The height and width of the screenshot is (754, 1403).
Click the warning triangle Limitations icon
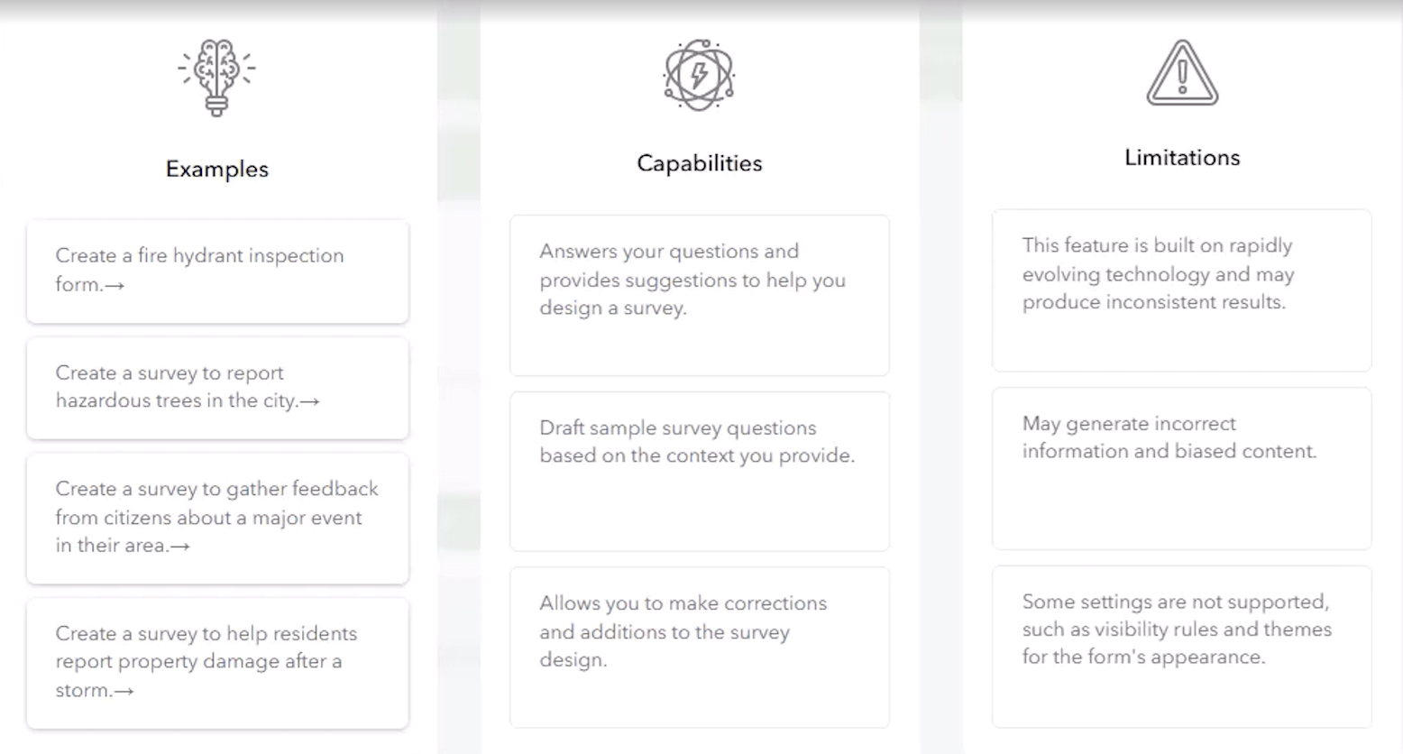click(x=1182, y=73)
